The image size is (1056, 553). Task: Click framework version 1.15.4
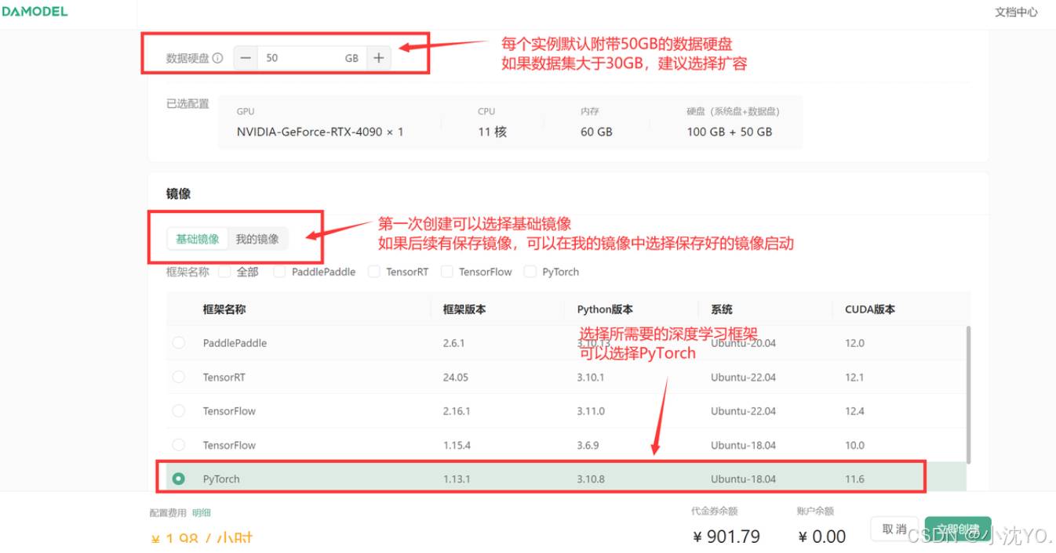[x=457, y=445]
